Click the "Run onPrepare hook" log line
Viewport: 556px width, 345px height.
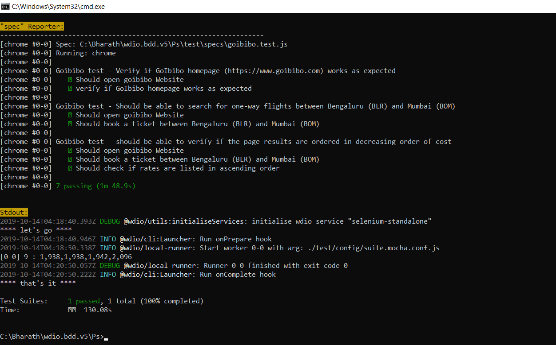pos(136,239)
